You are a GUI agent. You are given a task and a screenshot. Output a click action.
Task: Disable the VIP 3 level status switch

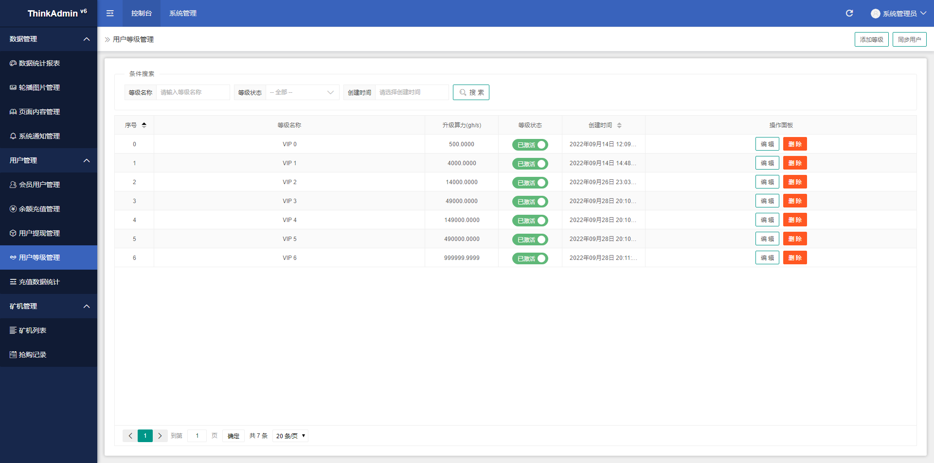pos(530,202)
